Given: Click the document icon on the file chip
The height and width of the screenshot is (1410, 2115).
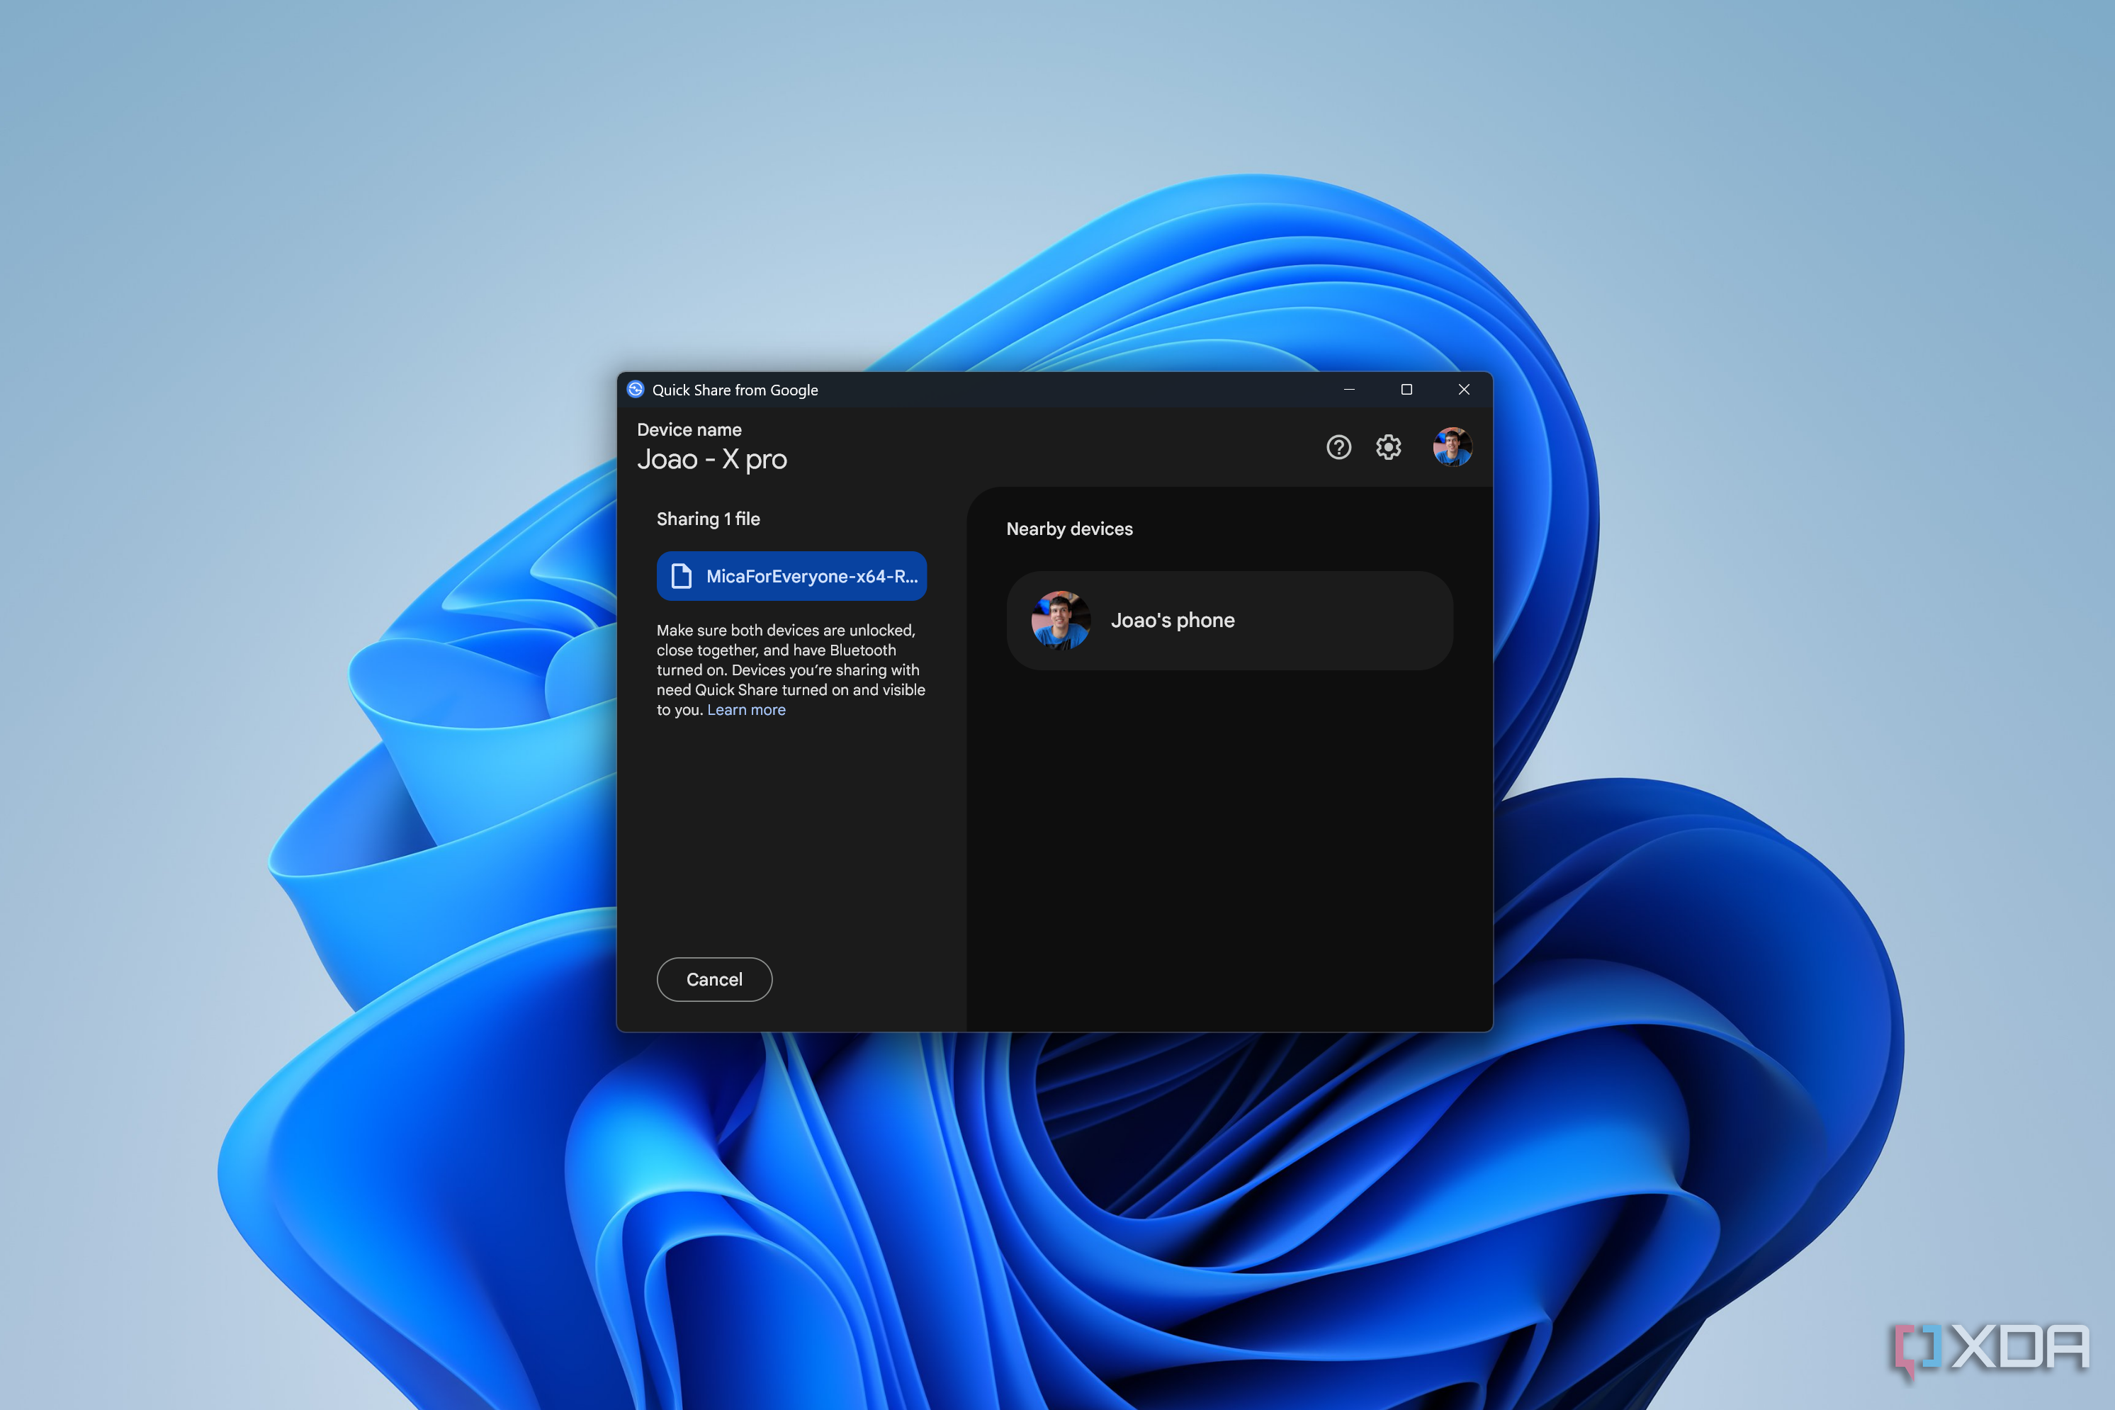Looking at the screenshot, I should coord(682,577).
